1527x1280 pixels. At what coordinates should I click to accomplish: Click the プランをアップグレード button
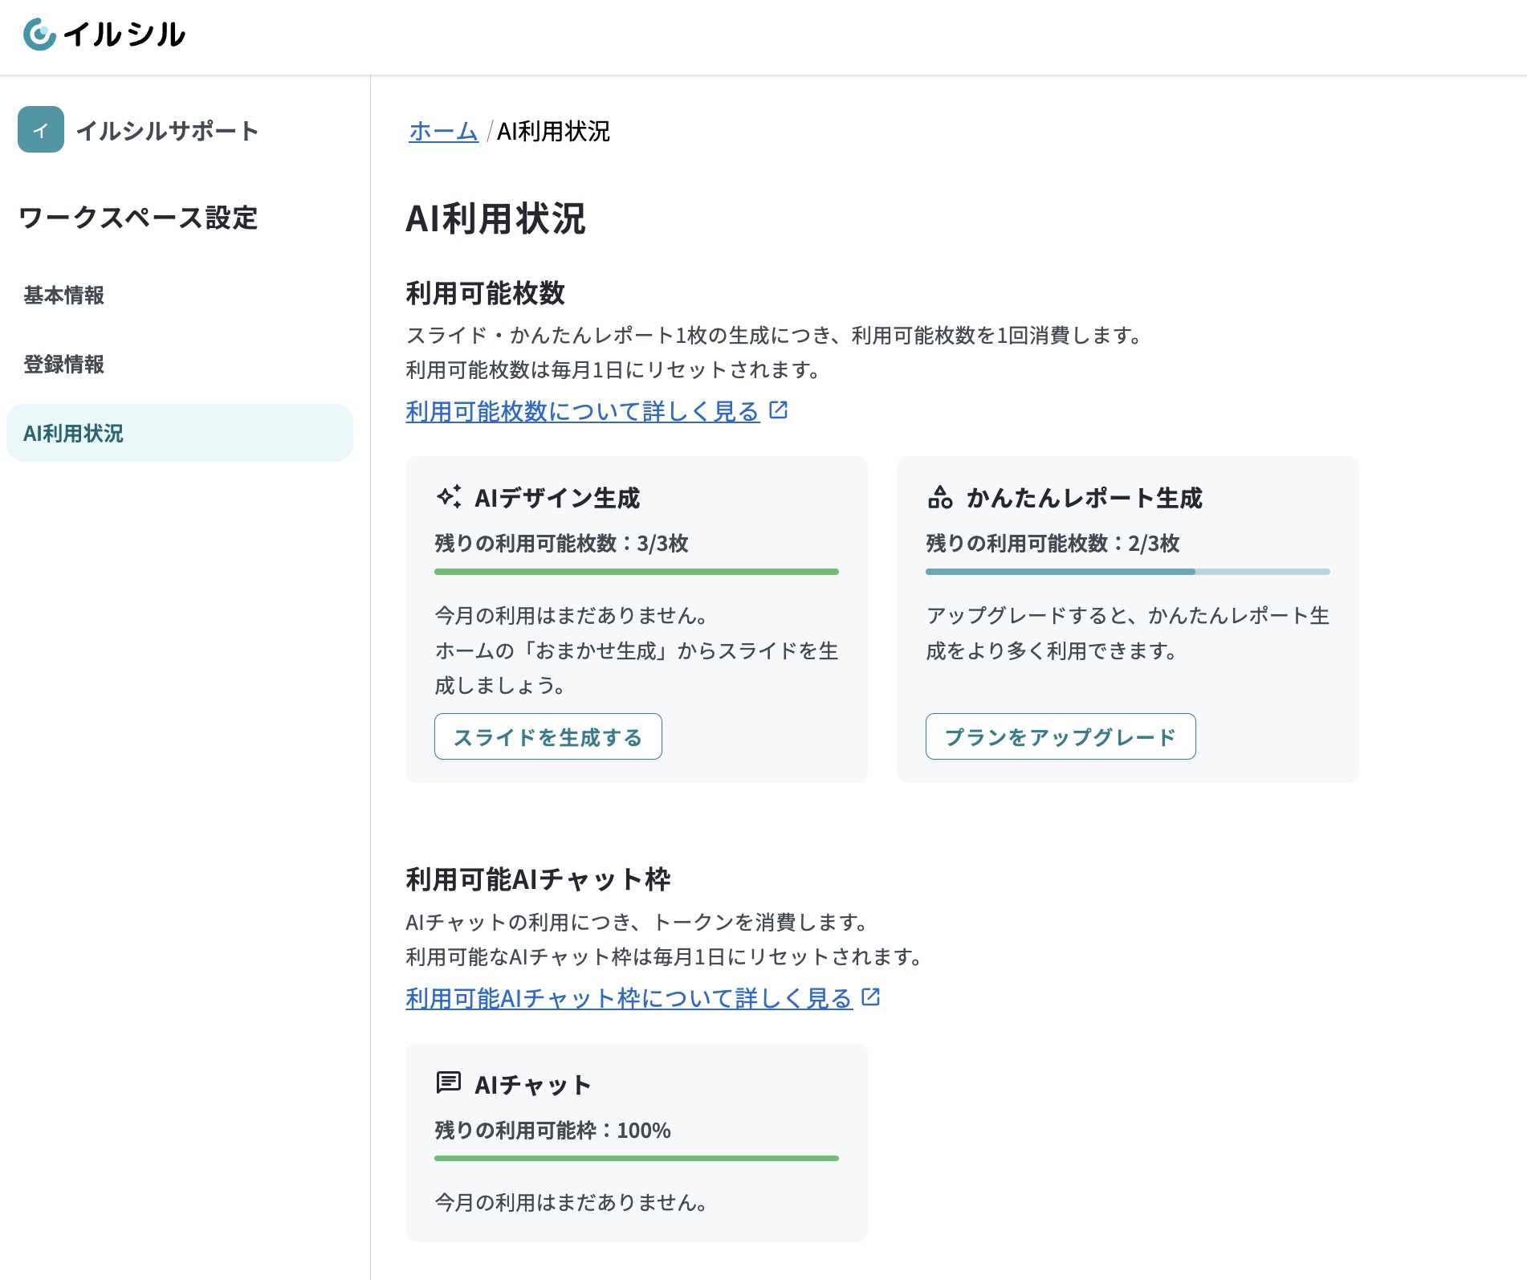tap(1061, 736)
